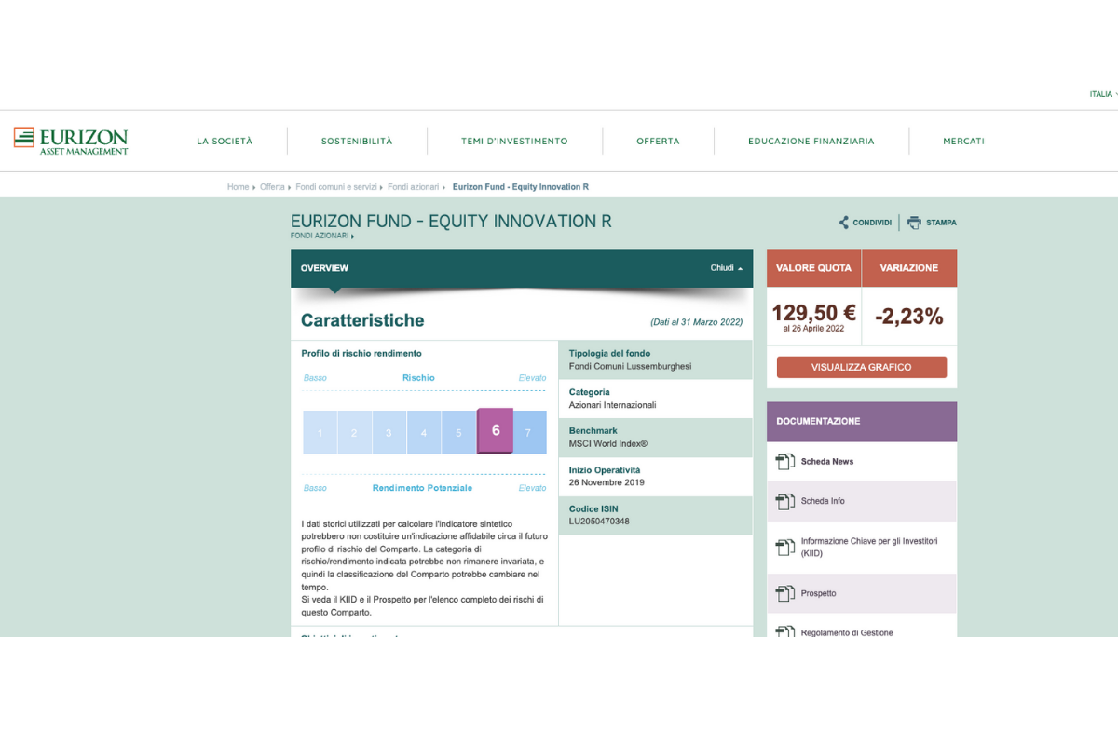This screenshot has height=745, width=1118.
Task: Click risk level 1 box
Action: (x=320, y=433)
